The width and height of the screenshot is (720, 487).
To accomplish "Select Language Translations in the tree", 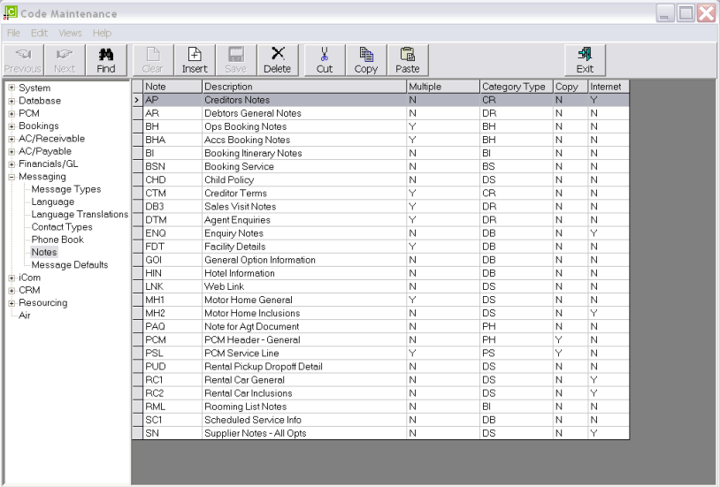I will tap(80, 215).
